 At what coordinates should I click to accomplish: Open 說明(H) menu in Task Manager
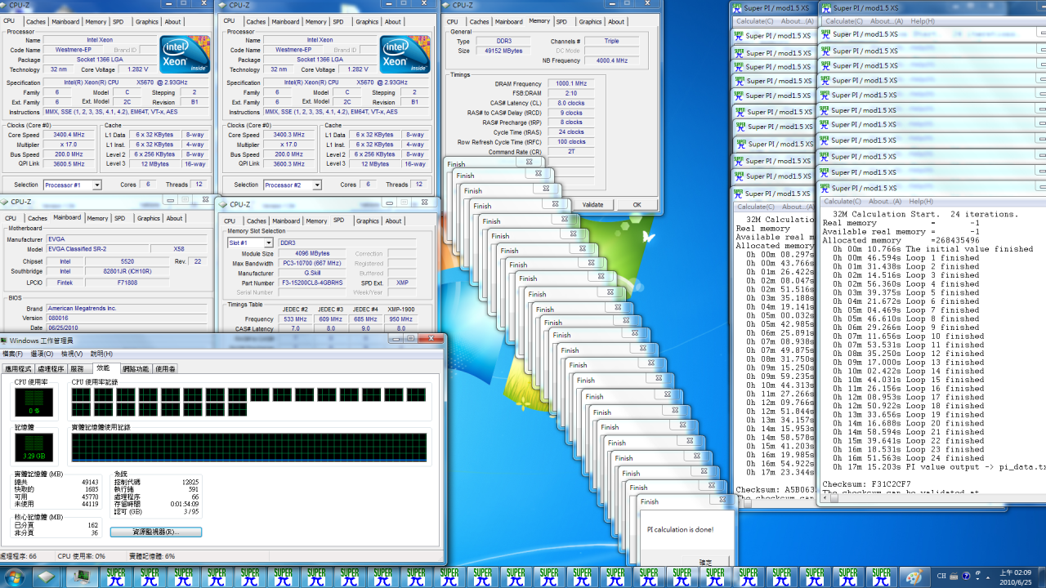[x=101, y=354]
